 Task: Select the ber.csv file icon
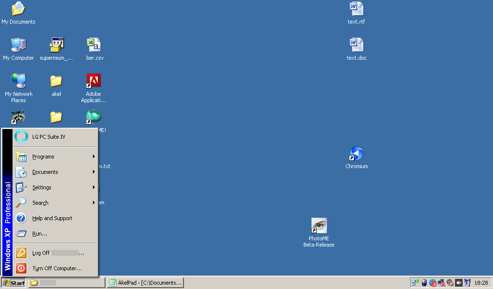94,45
